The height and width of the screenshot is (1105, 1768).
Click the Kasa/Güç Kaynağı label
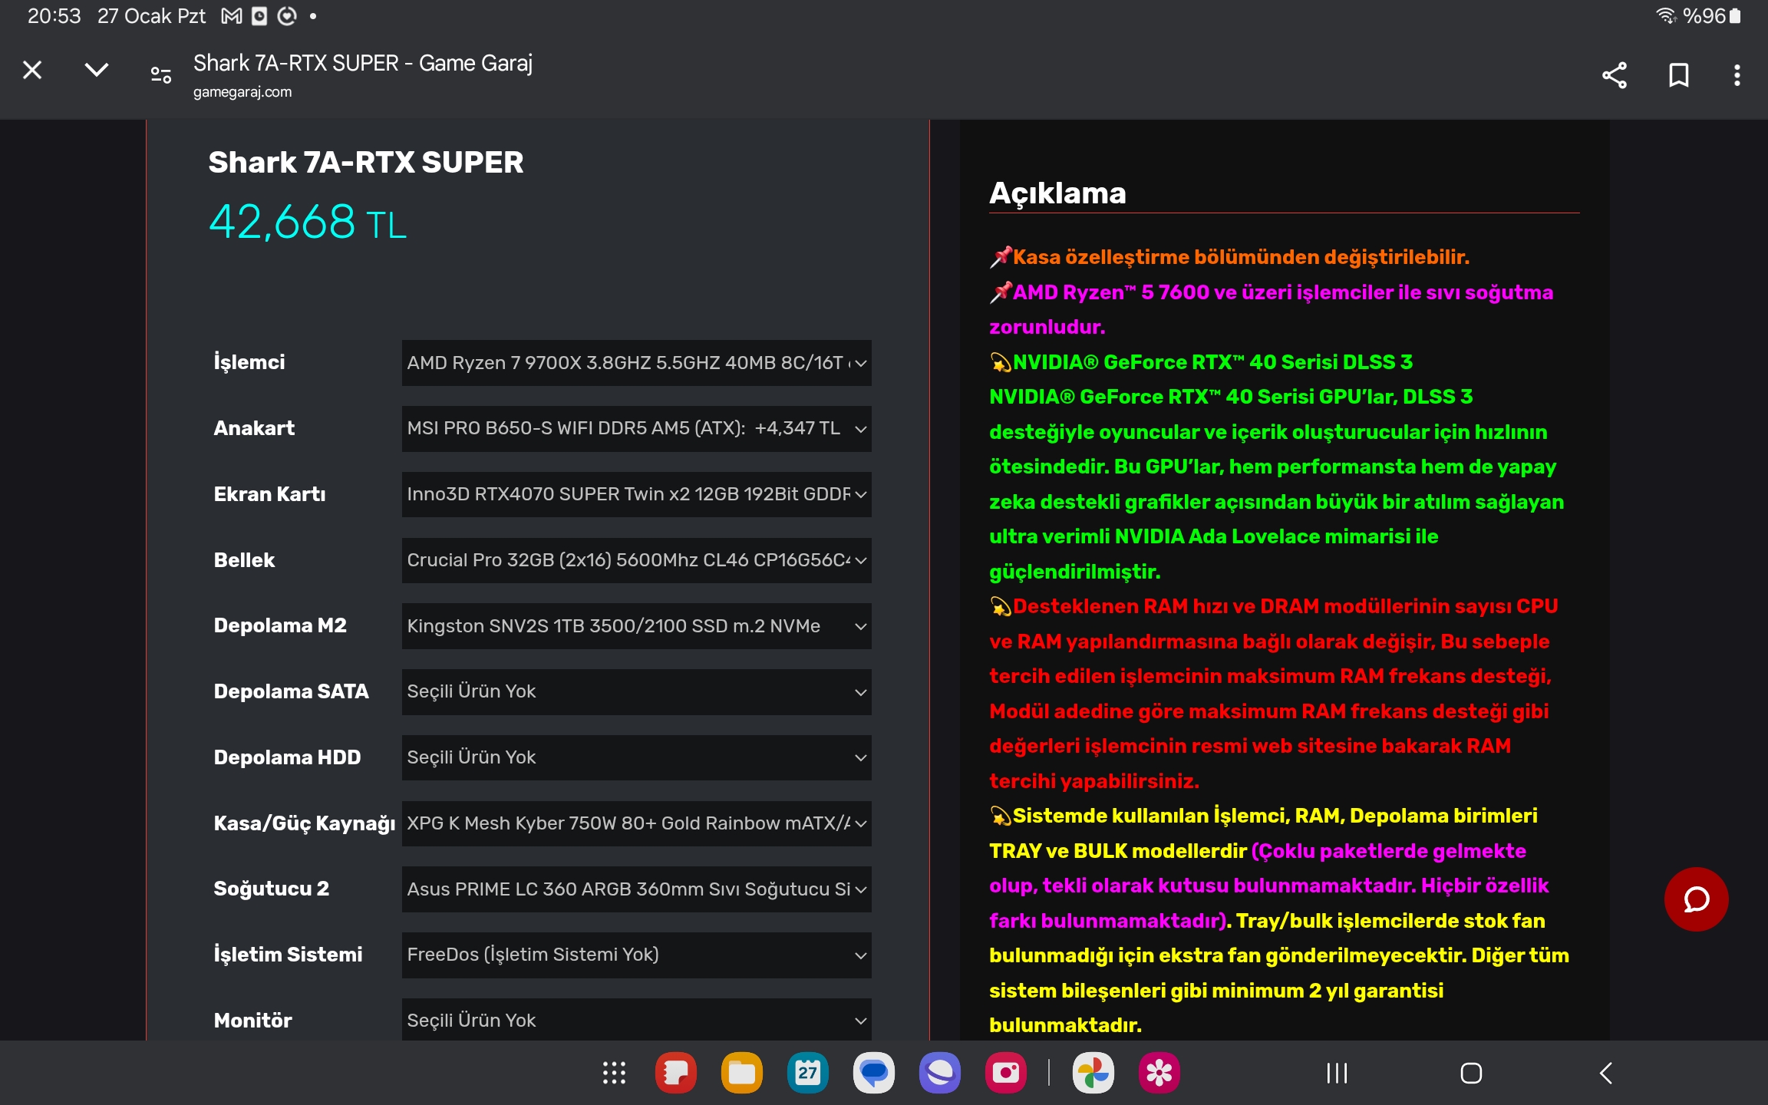(304, 823)
